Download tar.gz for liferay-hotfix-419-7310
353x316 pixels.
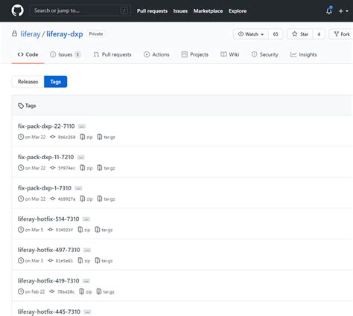pyautogui.click(x=105, y=292)
